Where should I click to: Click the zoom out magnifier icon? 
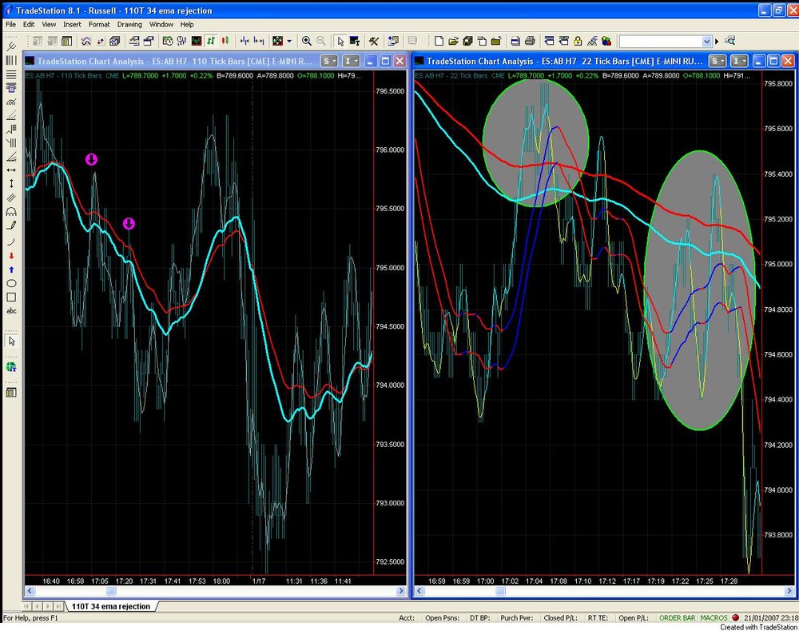point(321,41)
